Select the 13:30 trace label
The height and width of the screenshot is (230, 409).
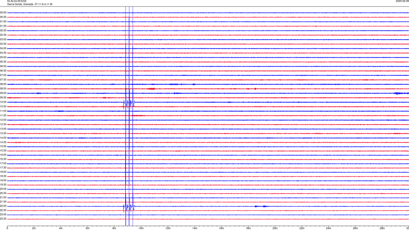pyautogui.click(x=3, y=133)
